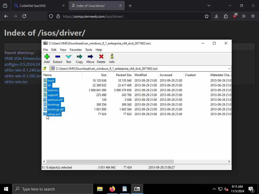
Task: Sort by Modified column header
Action: coord(145,75)
